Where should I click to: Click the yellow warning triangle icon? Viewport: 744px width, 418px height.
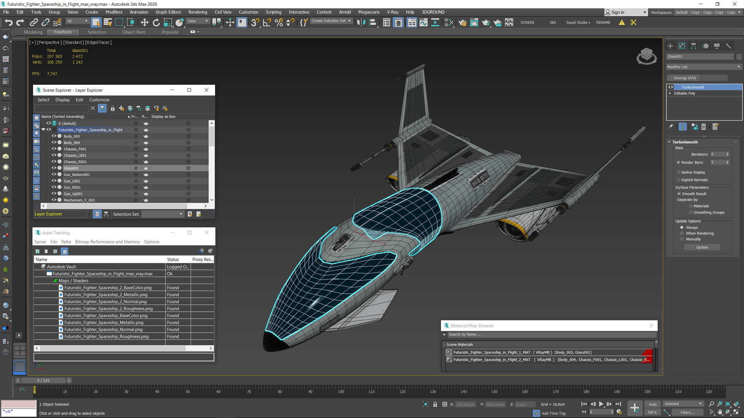tap(622, 22)
